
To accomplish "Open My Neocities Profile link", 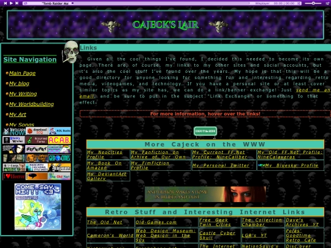I will pos(104,154).
